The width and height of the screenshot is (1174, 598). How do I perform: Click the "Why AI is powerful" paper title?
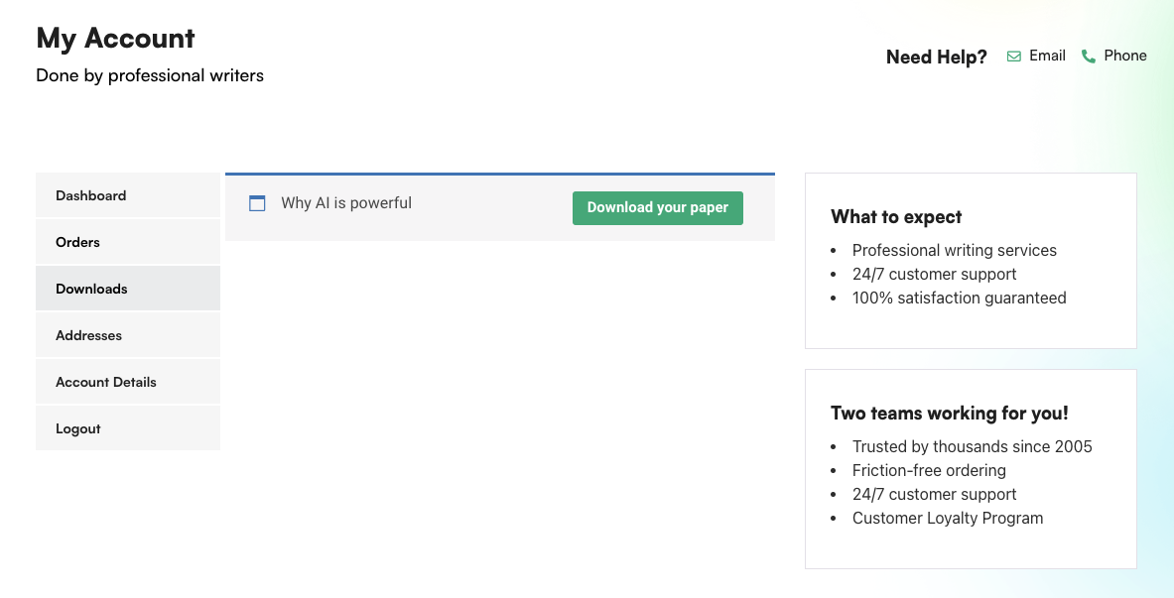pos(346,203)
